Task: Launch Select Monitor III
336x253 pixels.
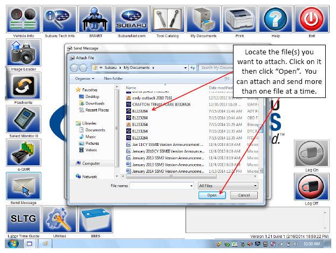Action: (x=24, y=120)
